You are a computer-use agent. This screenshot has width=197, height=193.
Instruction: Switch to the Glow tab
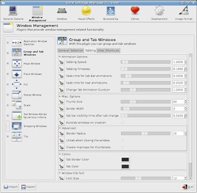click(101, 50)
